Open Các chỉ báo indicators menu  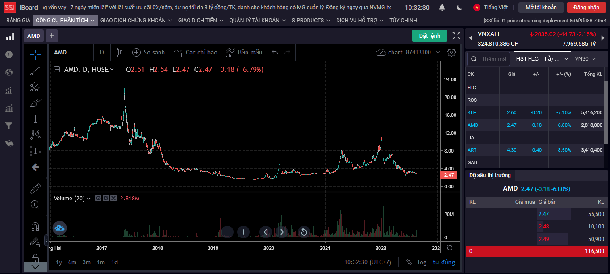196,52
